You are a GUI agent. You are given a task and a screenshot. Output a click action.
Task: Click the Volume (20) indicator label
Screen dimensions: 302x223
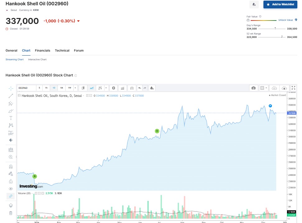pyautogui.click(x=24, y=193)
